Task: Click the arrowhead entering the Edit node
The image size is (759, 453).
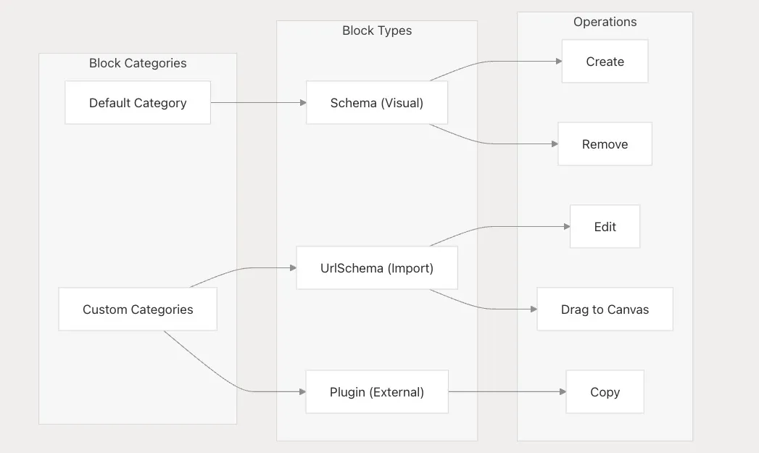Action: coord(566,227)
